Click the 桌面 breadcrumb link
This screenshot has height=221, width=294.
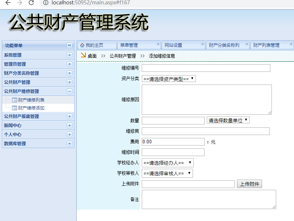click(x=92, y=56)
